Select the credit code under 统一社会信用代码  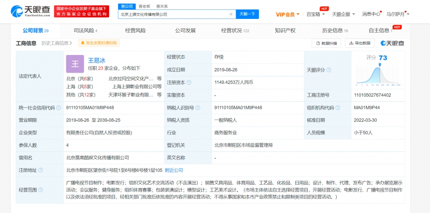(90, 108)
